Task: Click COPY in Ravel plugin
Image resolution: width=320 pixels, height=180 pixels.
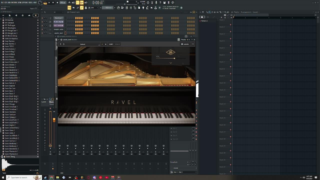Action: [111, 44]
